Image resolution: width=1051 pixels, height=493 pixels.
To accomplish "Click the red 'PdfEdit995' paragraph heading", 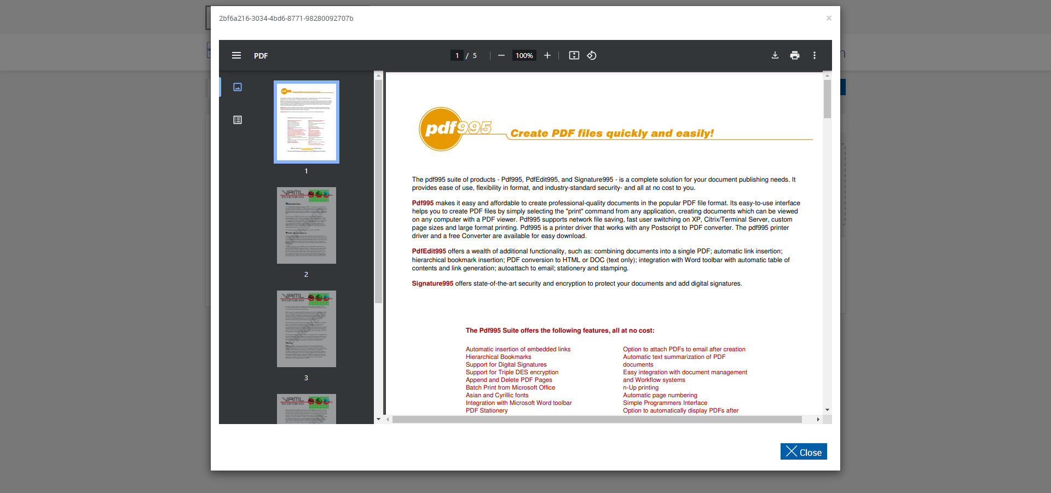I will click(429, 251).
